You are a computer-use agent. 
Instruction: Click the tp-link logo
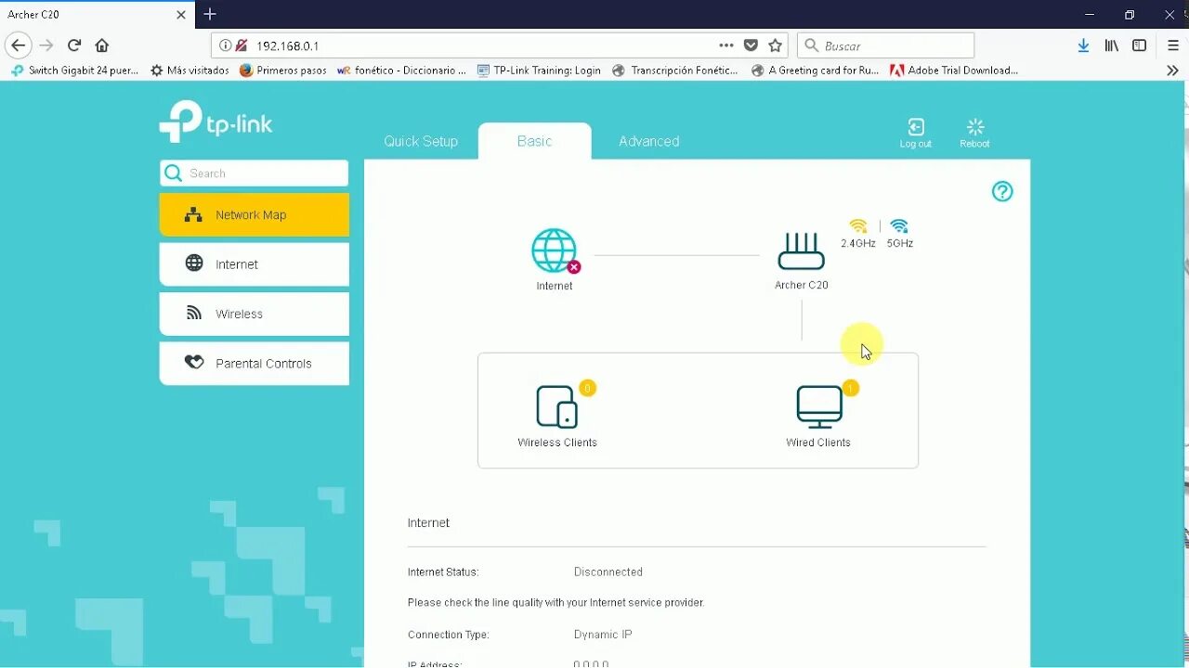pos(216,122)
